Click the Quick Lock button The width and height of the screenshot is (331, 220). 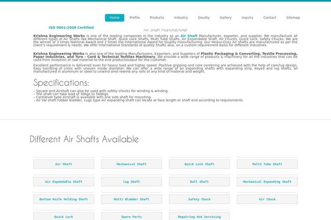pos(63,217)
